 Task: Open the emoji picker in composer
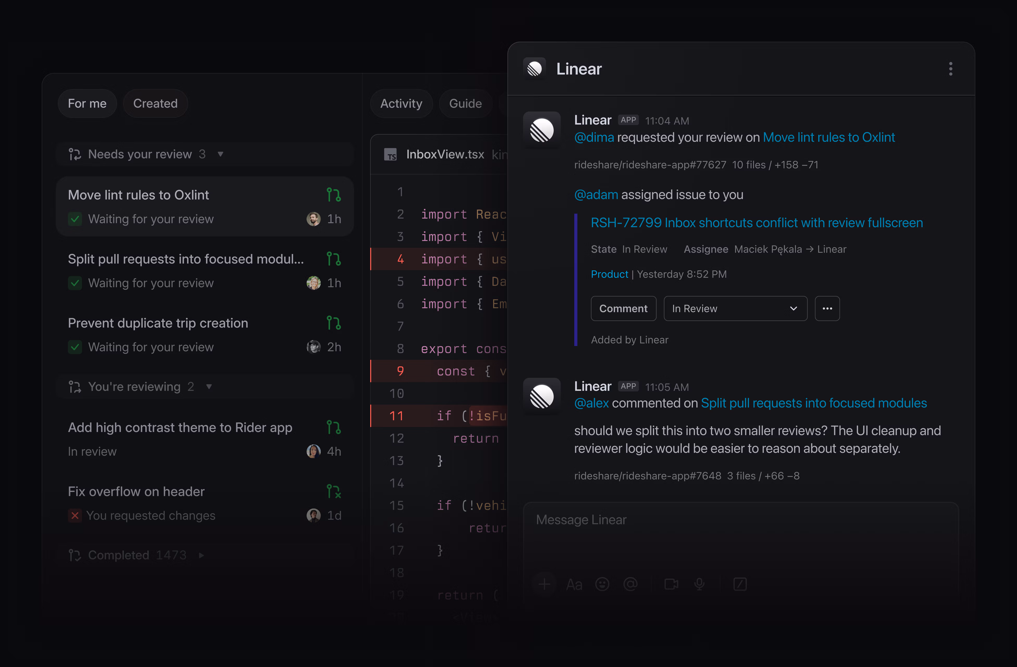tap(602, 584)
